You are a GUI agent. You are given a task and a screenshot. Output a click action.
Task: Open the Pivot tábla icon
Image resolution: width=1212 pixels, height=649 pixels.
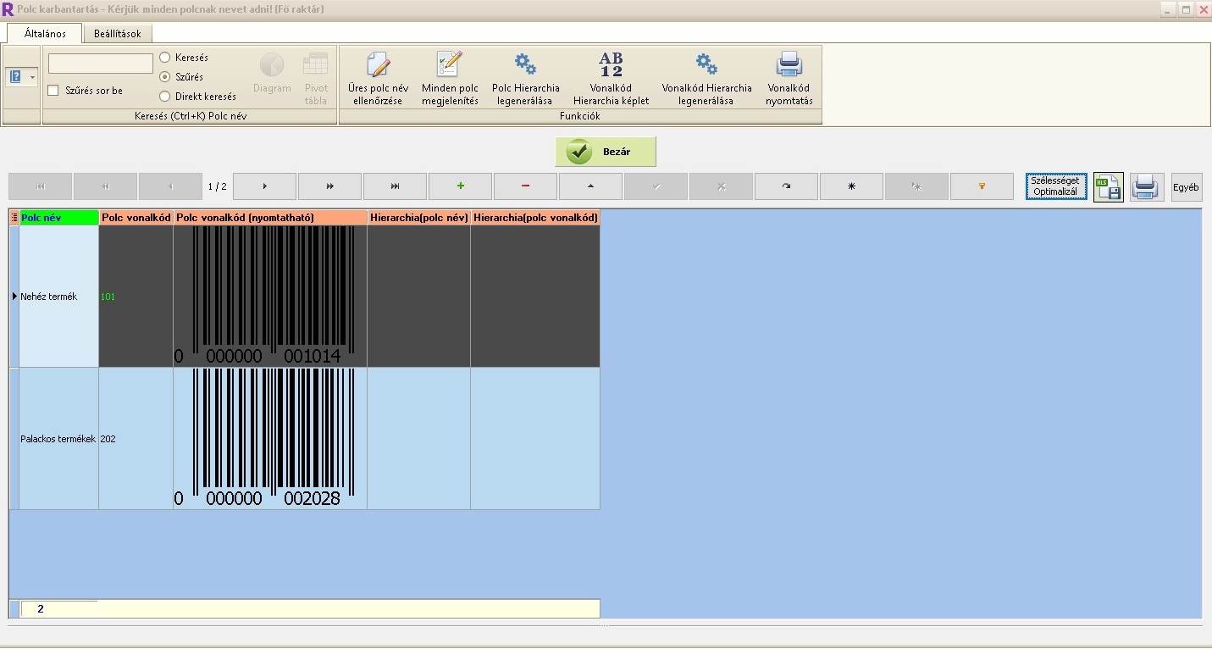(x=316, y=64)
